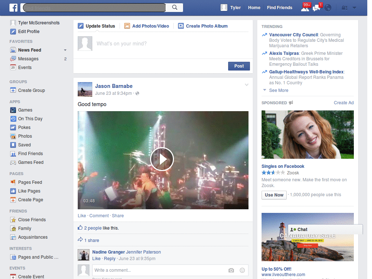Screen dimensions: 372x279
Task: Click the Events calendar icon
Action: coord(13,68)
